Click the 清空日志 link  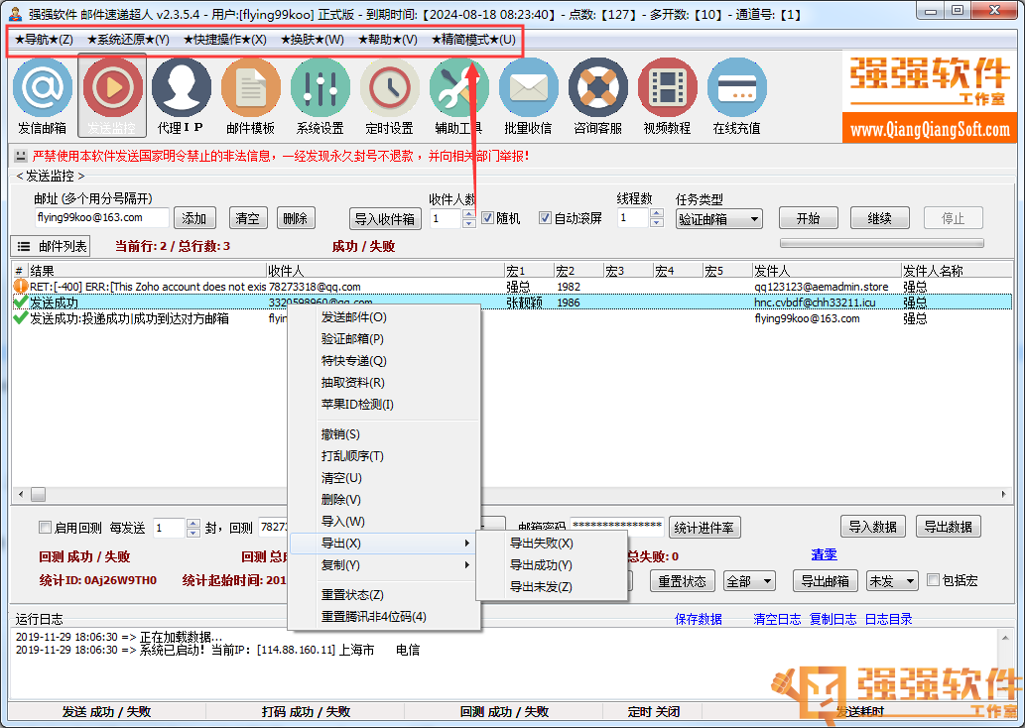click(x=777, y=619)
